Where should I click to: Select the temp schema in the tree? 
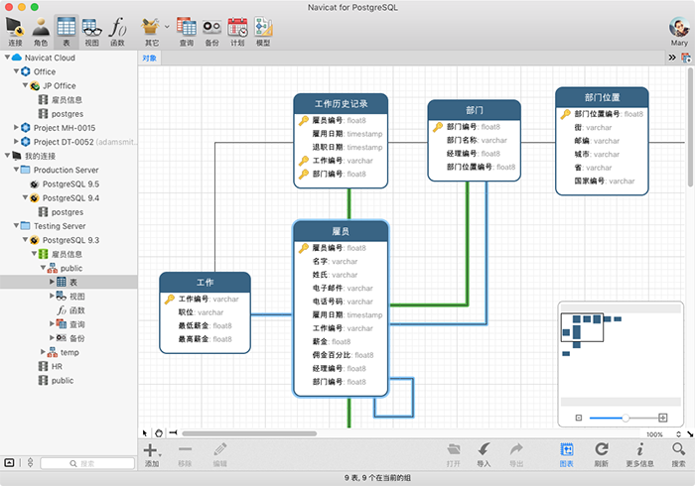point(69,352)
